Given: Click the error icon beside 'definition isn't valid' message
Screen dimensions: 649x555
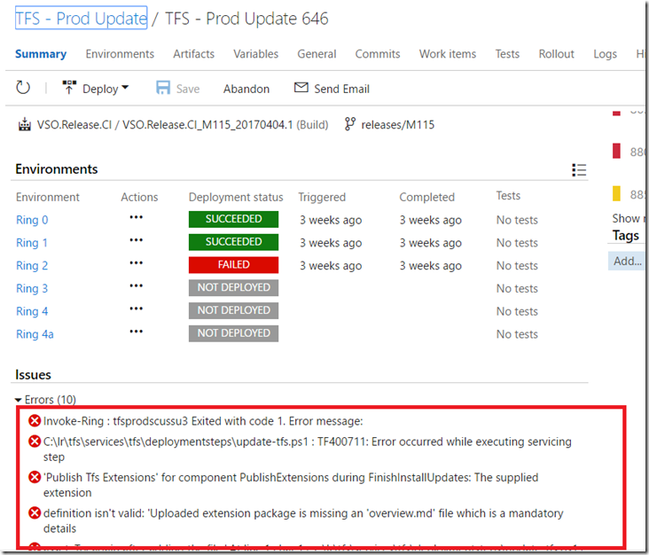Looking at the screenshot, I should click(35, 513).
